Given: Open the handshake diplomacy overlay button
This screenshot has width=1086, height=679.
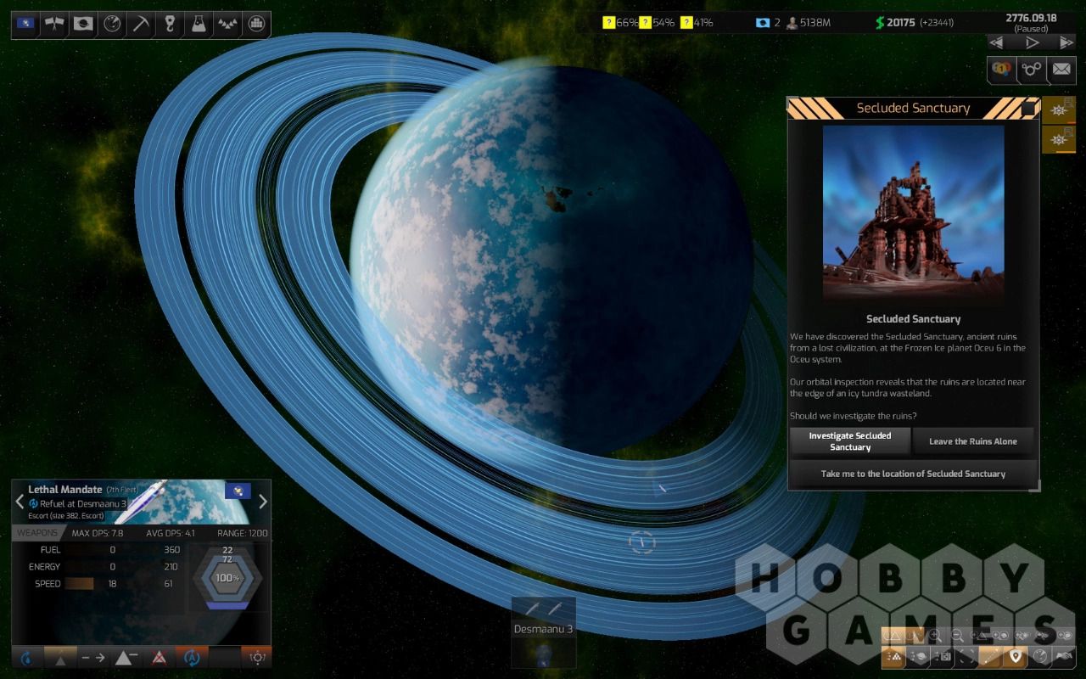Looking at the screenshot, I should 1064,657.
